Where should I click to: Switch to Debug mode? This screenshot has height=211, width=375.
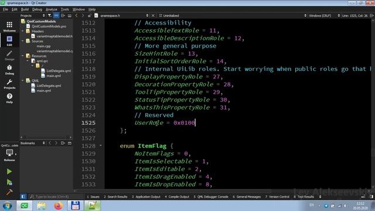(9, 69)
